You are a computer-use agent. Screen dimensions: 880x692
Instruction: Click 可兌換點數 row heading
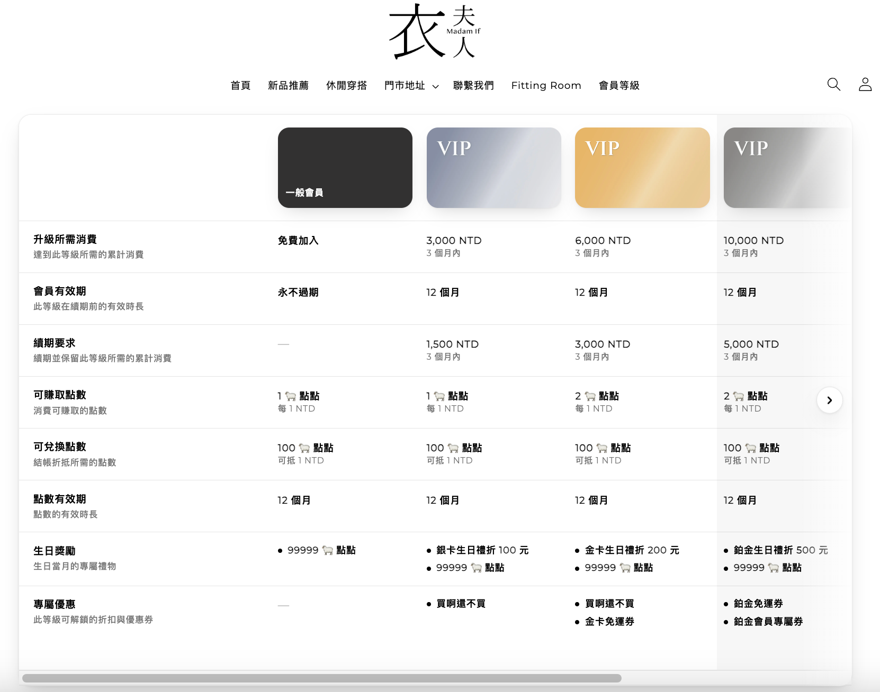60,447
